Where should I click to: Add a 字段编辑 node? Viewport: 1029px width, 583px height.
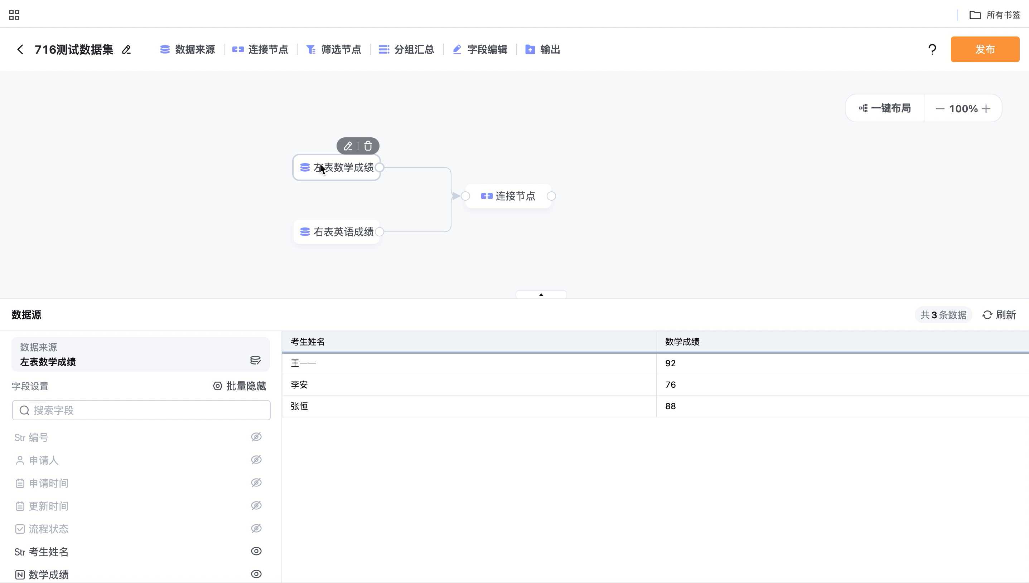coord(480,49)
